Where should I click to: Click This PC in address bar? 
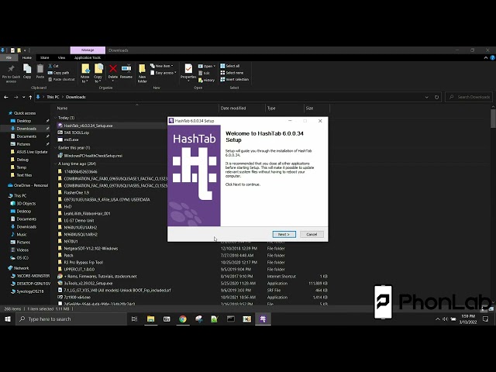pos(53,97)
